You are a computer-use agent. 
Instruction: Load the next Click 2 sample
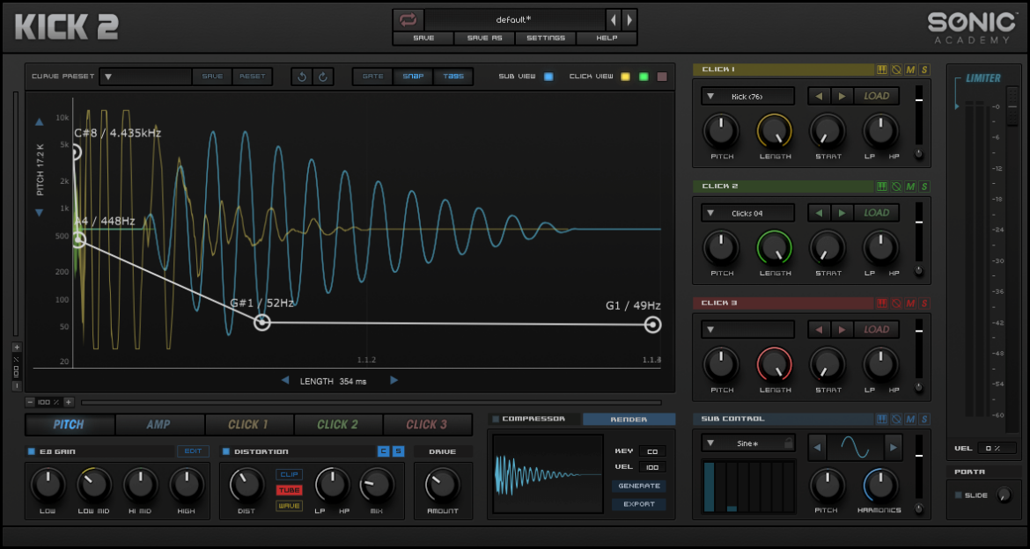point(842,213)
